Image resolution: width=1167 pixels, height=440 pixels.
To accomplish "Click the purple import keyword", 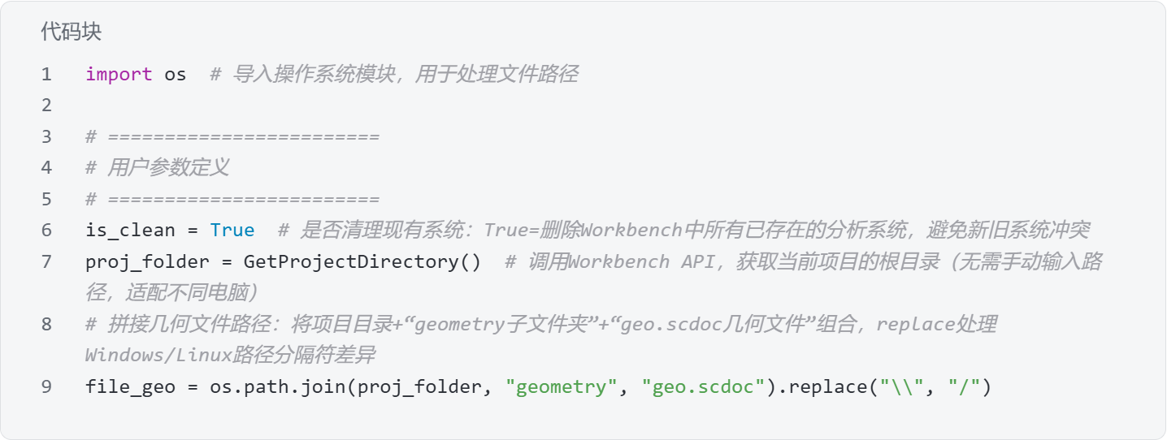I will [x=119, y=75].
